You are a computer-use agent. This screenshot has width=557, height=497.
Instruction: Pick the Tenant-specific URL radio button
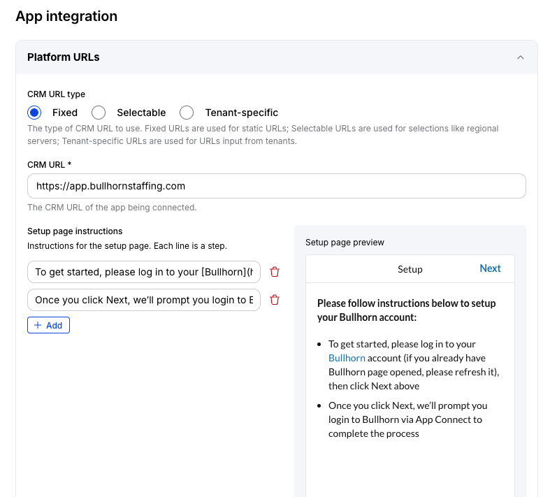[187, 113]
